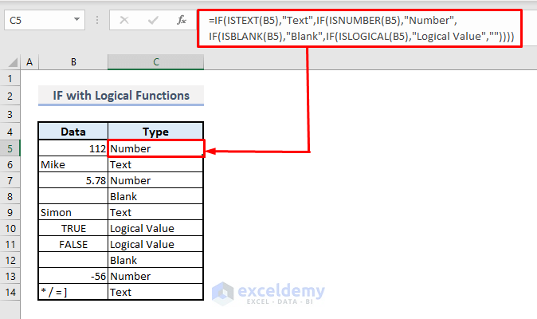Screen dimensions: 537x319
Task: Click the 'IF with Logical Functions' title cell
Action: coord(121,96)
